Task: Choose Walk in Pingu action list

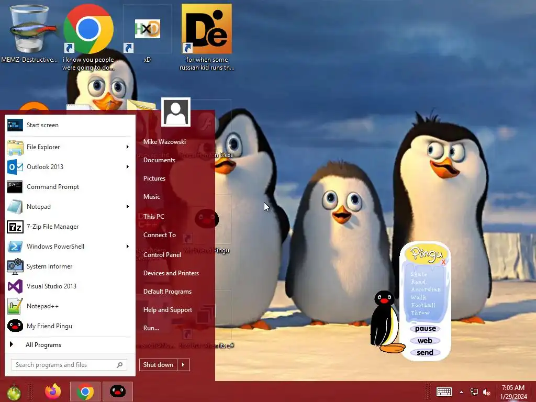Action: click(x=418, y=297)
